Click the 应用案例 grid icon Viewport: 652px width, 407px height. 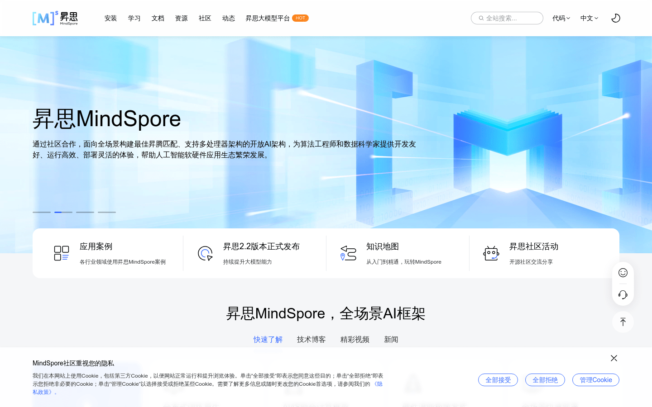(62, 253)
